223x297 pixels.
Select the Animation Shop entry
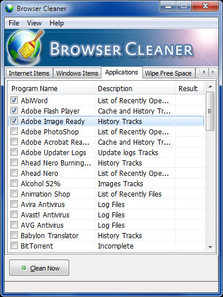pyautogui.click(x=46, y=194)
